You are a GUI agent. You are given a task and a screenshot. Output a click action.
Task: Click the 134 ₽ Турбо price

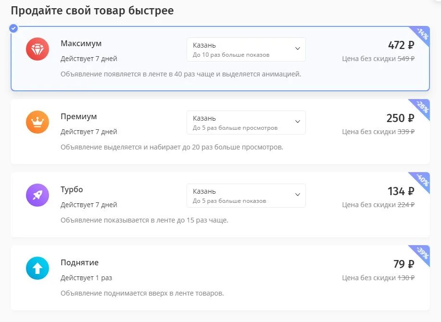401,191
